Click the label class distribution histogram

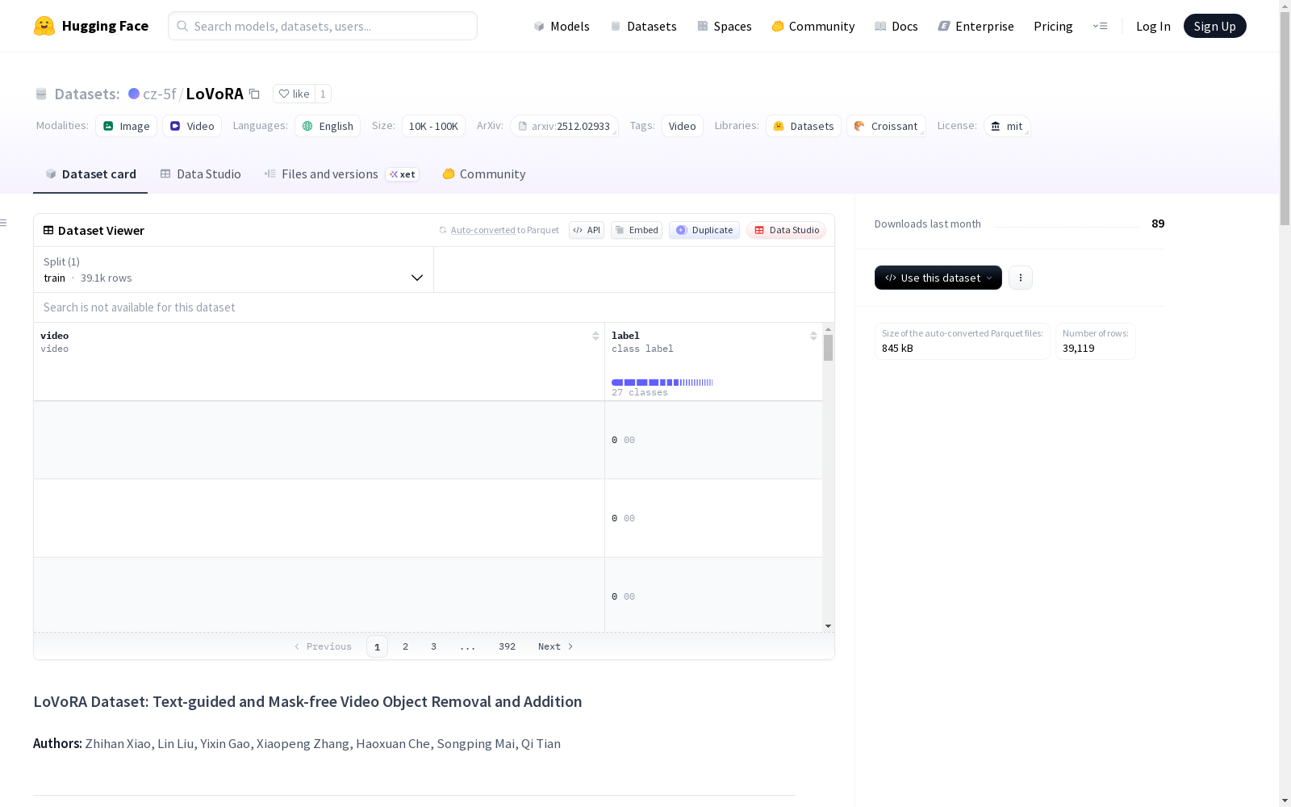click(662, 383)
